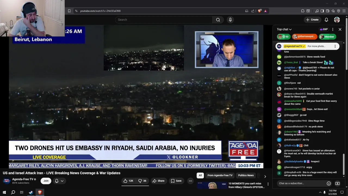Share the video
Image resolution: width=348 pixels, height=196 pixels.
point(158,181)
